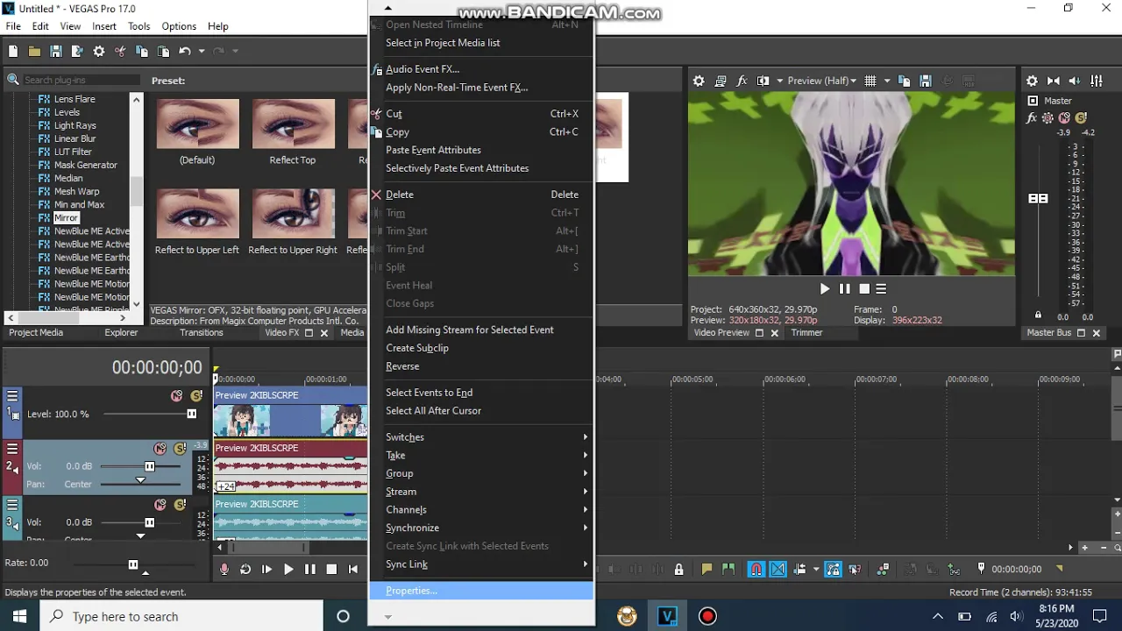Click the Master FX icon
This screenshot has width=1122, height=631.
[x=1032, y=118]
